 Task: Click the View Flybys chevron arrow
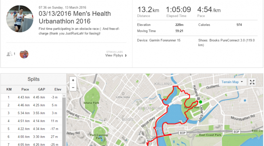tap(126, 56)
